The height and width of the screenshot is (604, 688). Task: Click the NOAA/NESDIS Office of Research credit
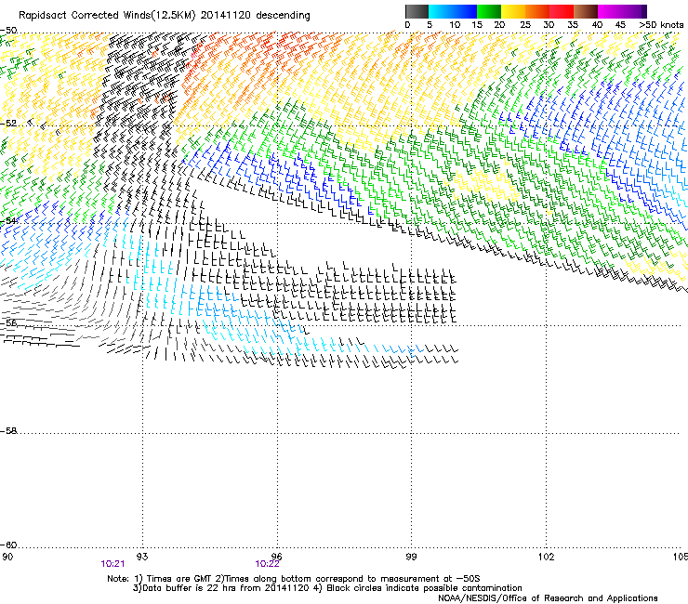point(548,598)
